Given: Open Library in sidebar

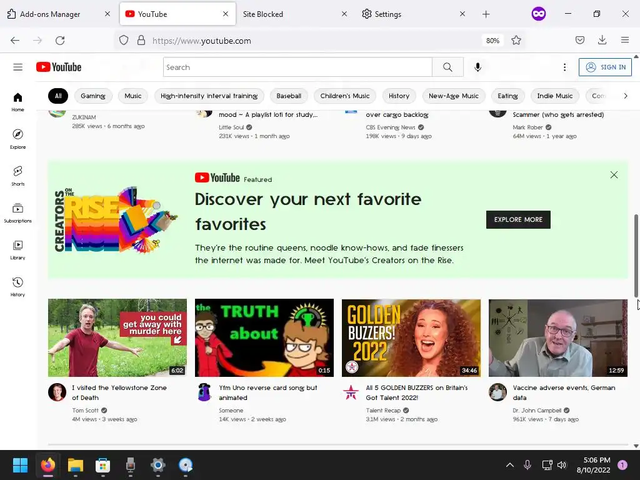Looking at the screenshot, I should (x=17, y=249).
